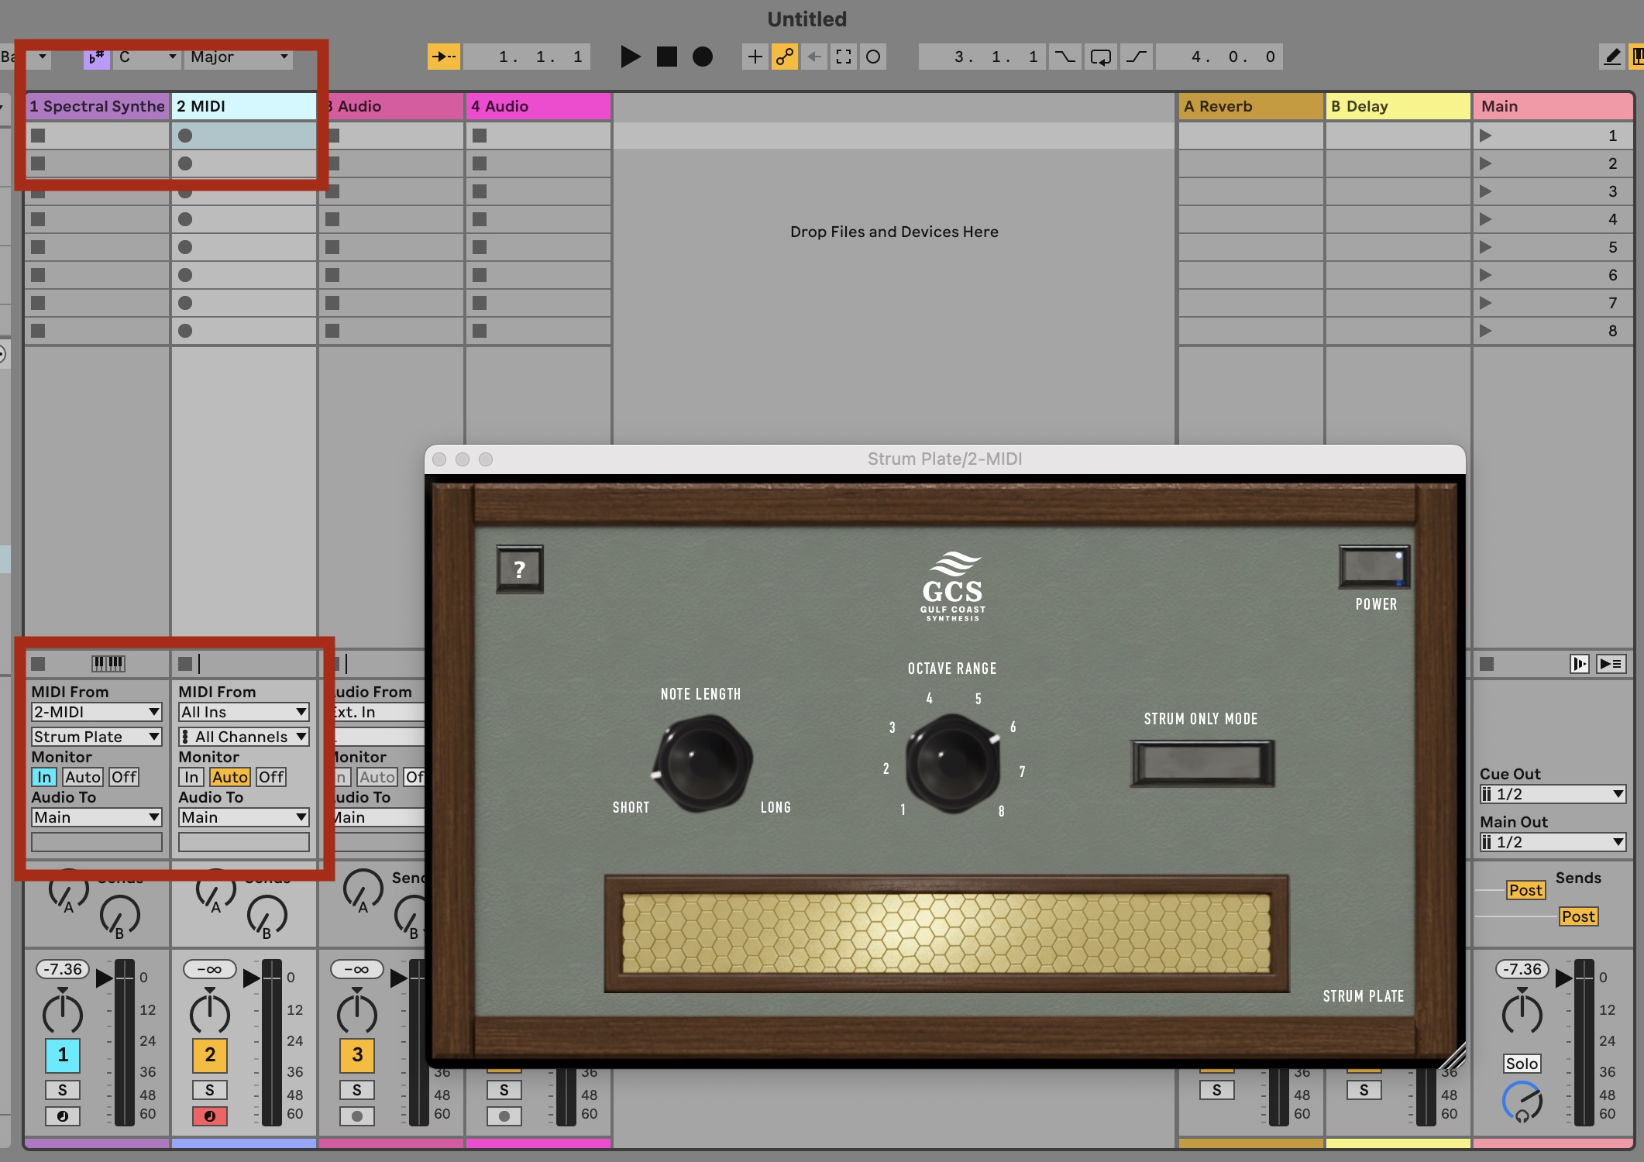The image size is (1644, 1162).
Task: Click the Stop button in the transport bar
Action: coord(666,56)
